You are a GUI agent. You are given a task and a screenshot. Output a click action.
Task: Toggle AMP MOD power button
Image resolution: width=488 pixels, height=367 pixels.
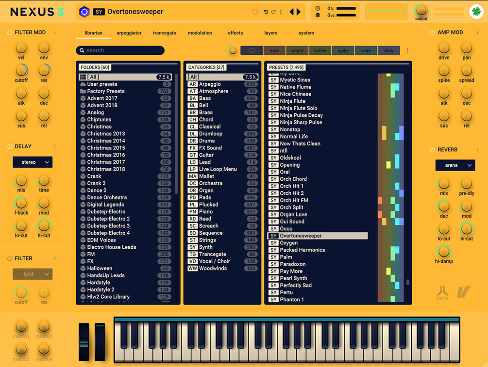432,32
